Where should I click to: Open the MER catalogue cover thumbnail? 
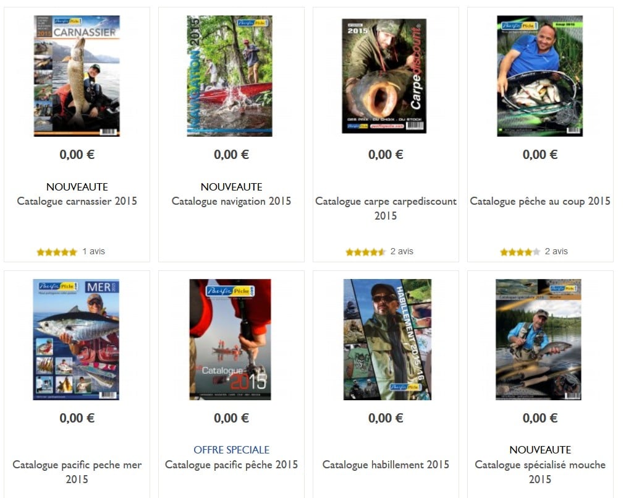(76, 340)
